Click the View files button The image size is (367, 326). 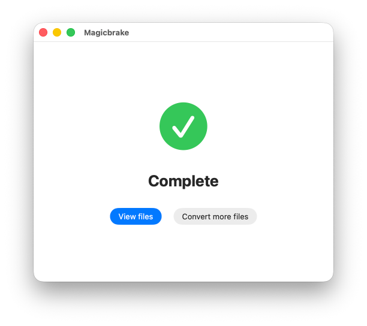136,216
